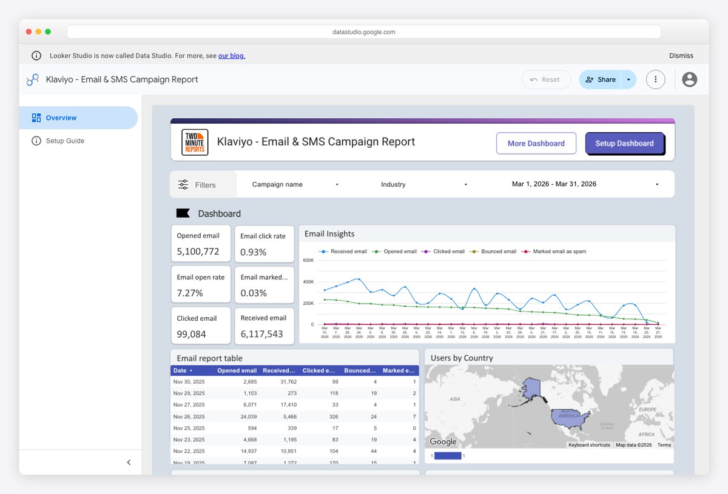This screenshot has height=494, width=728.
Task: Open the three-dot more options menu
Action: pos(655,79)
